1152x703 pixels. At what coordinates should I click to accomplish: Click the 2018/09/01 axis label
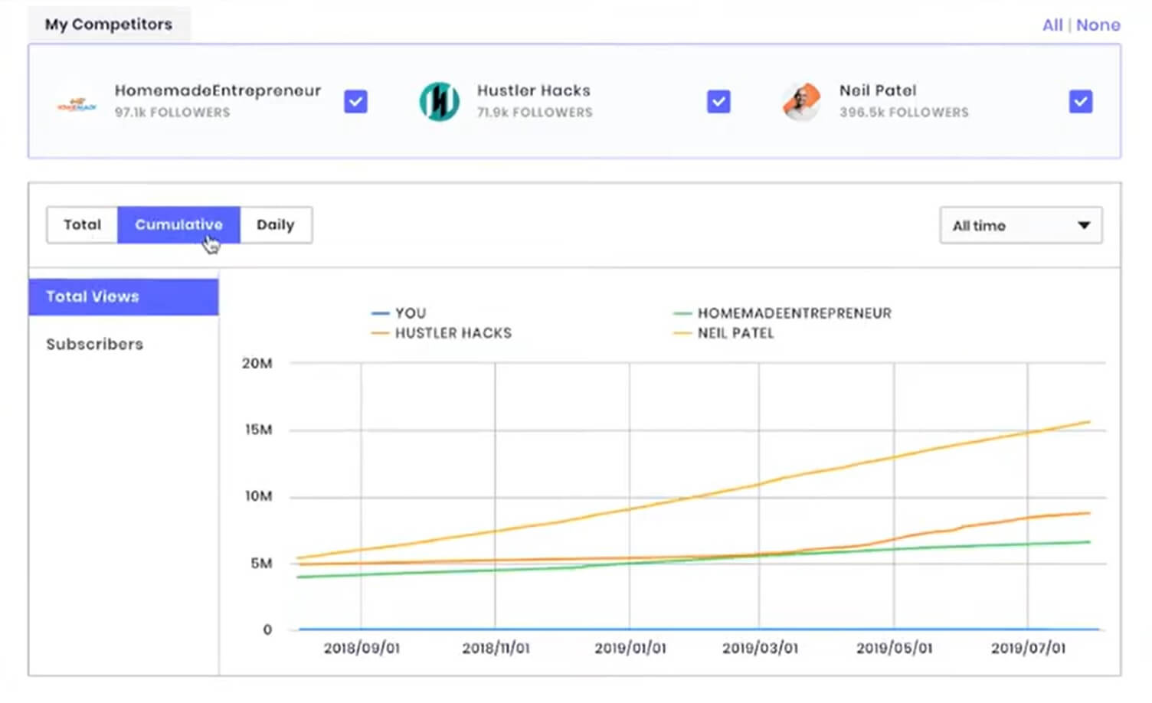pos(362,648)
